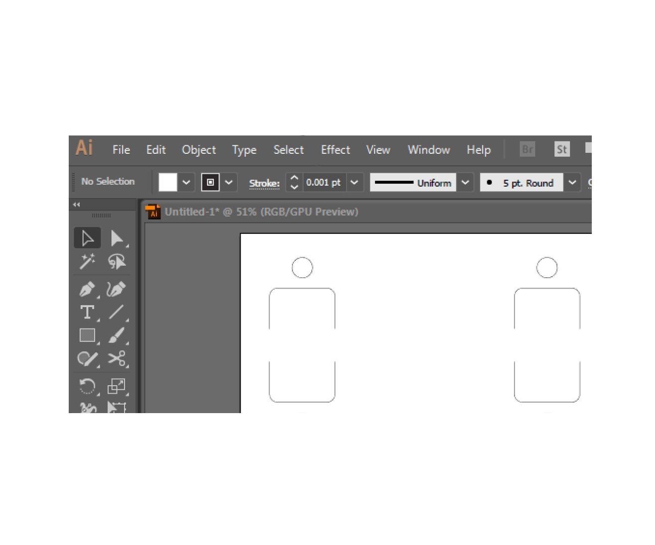Select the Selection tool arrow
Viewport: 655px width, 545px height.
point(88,238)
